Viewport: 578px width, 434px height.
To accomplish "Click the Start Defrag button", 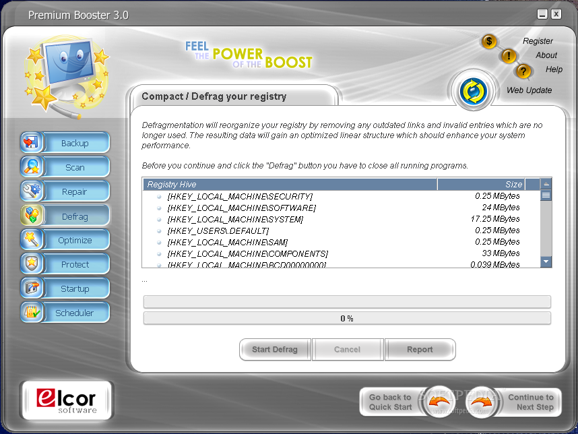I will 275,349.
